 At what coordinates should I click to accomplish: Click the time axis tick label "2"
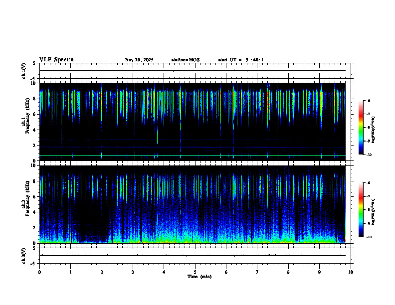pos(102,272)
